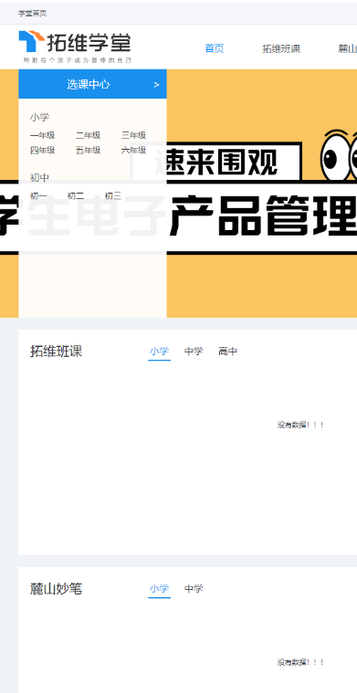
Task: Switch to 中学 tab in 拓维班课
Action: pyautogui.click(x=194, y=352)
